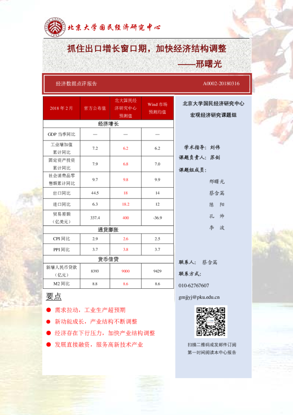Click the email address gmjjyj@pku.edu.cn
This screenshot has height=415, width=293.
click(x=199, y=297)
